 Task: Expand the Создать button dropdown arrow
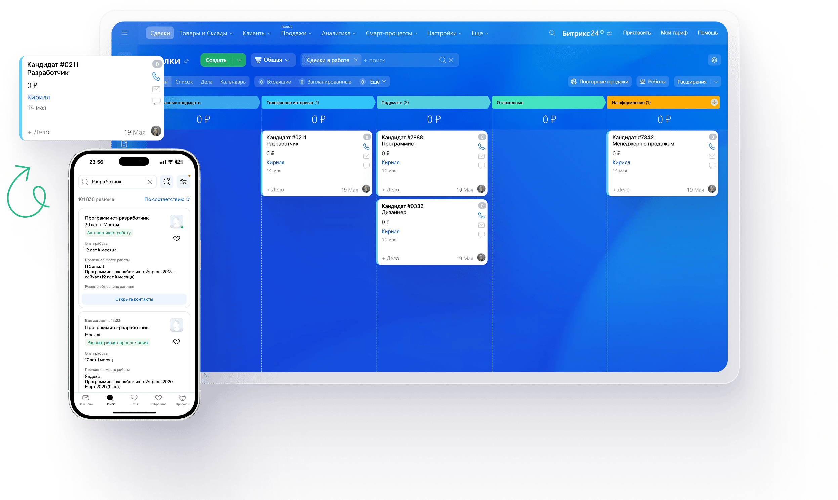tap(239, 60)
